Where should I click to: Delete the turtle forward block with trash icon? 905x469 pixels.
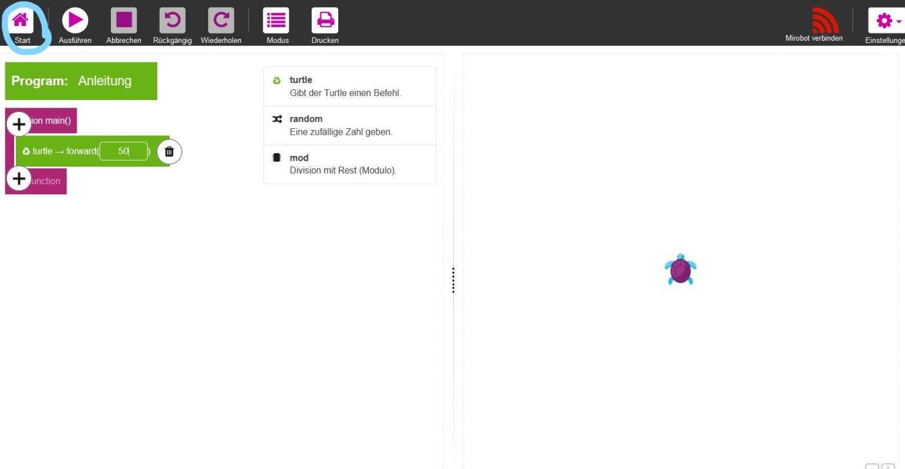click(169, 152)
